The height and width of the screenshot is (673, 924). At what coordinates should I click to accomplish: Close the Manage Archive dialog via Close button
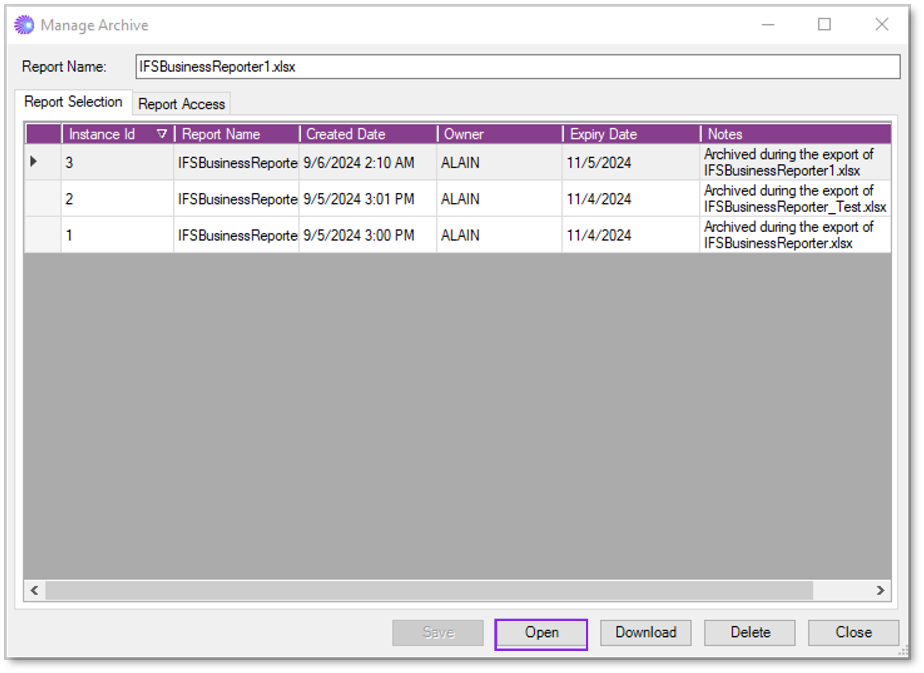[853, 632]
